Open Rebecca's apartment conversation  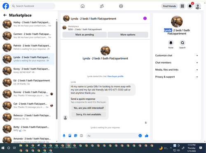click(x=28, y=117)
